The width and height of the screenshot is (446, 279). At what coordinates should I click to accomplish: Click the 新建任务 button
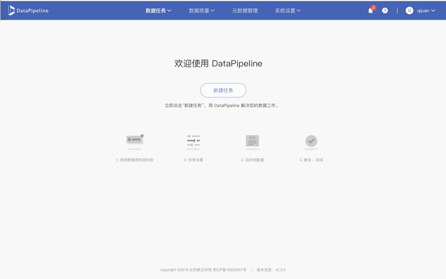pyautogui.click(x=223, y=90)
